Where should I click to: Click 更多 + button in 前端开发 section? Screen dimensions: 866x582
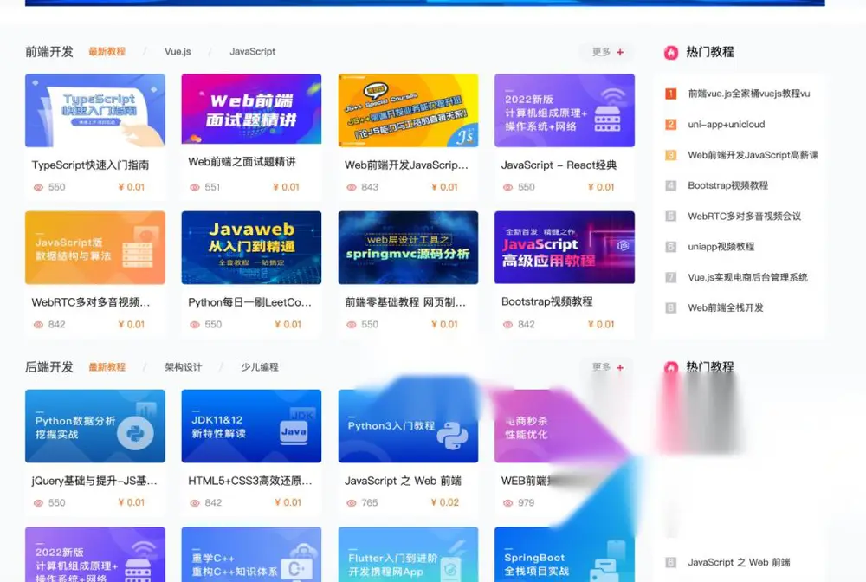607,52
